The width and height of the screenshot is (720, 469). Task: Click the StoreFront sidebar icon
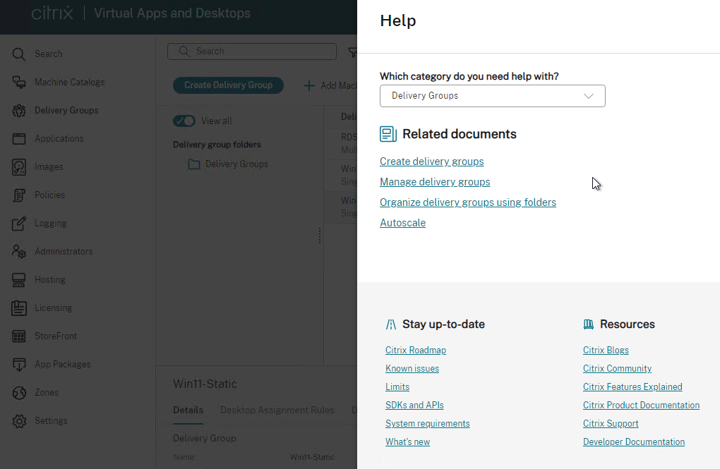coord(19,336)
